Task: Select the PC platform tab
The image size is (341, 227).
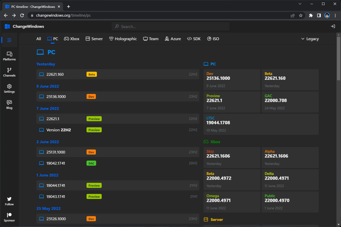Action: [53, 39]
